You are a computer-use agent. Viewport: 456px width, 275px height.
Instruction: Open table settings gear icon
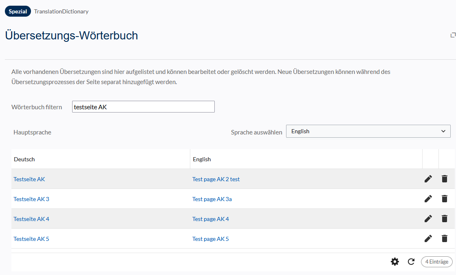(395, 262)
